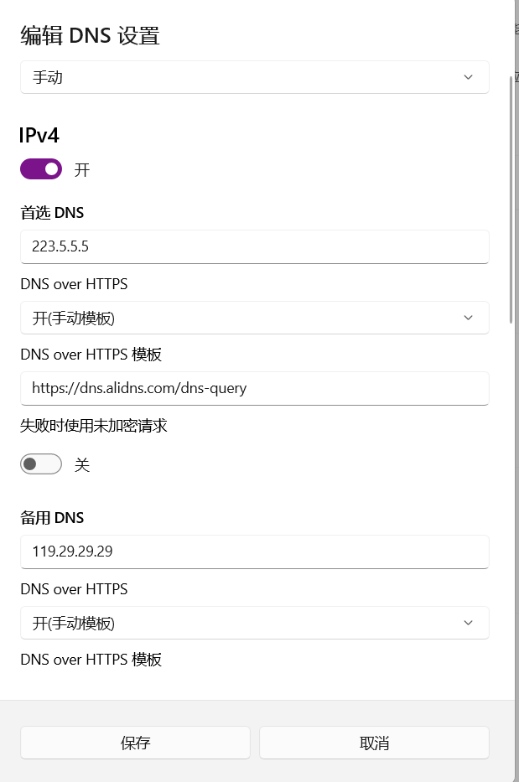Open the 手动 DNS mode dropdown

click(255, 77)
